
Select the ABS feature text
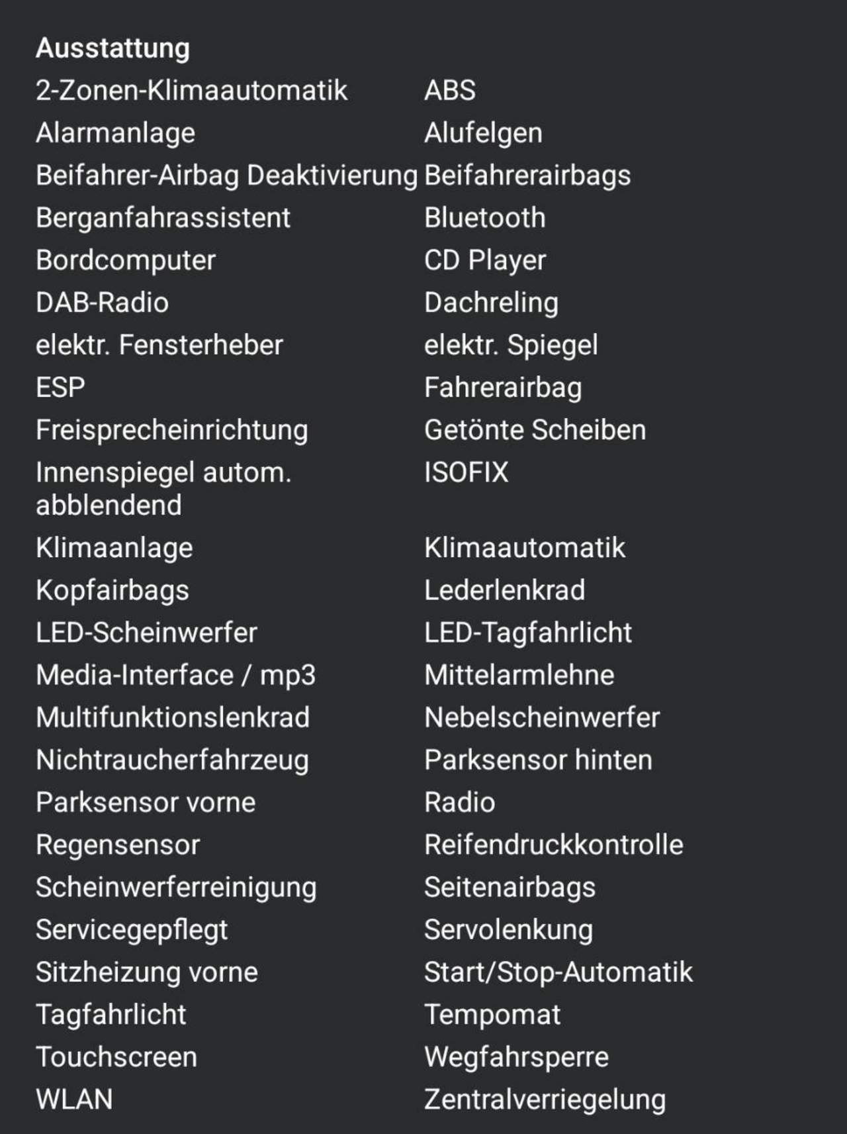[x=450, y=91]
